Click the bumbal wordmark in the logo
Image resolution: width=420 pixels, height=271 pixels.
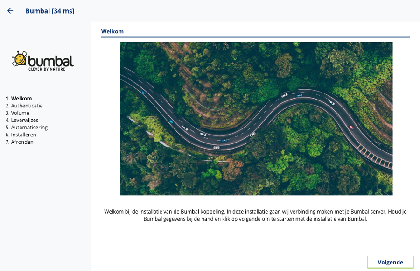pyautogui.click(x=50, y=61)
